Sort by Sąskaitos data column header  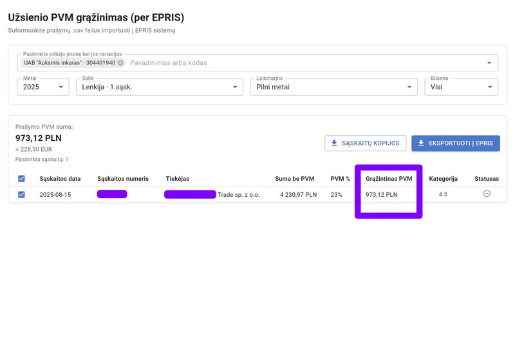click(60, 179)
